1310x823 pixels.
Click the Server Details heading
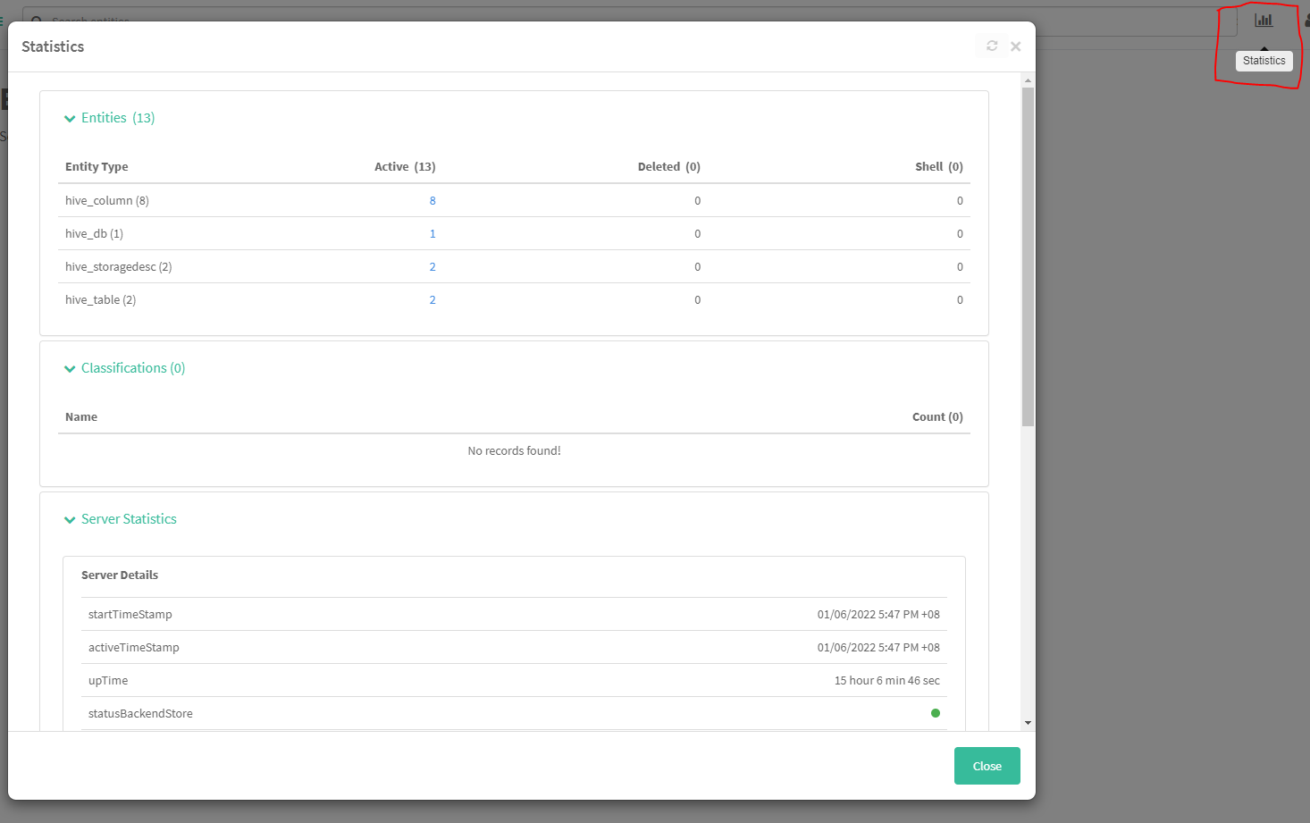click(120, 575)
